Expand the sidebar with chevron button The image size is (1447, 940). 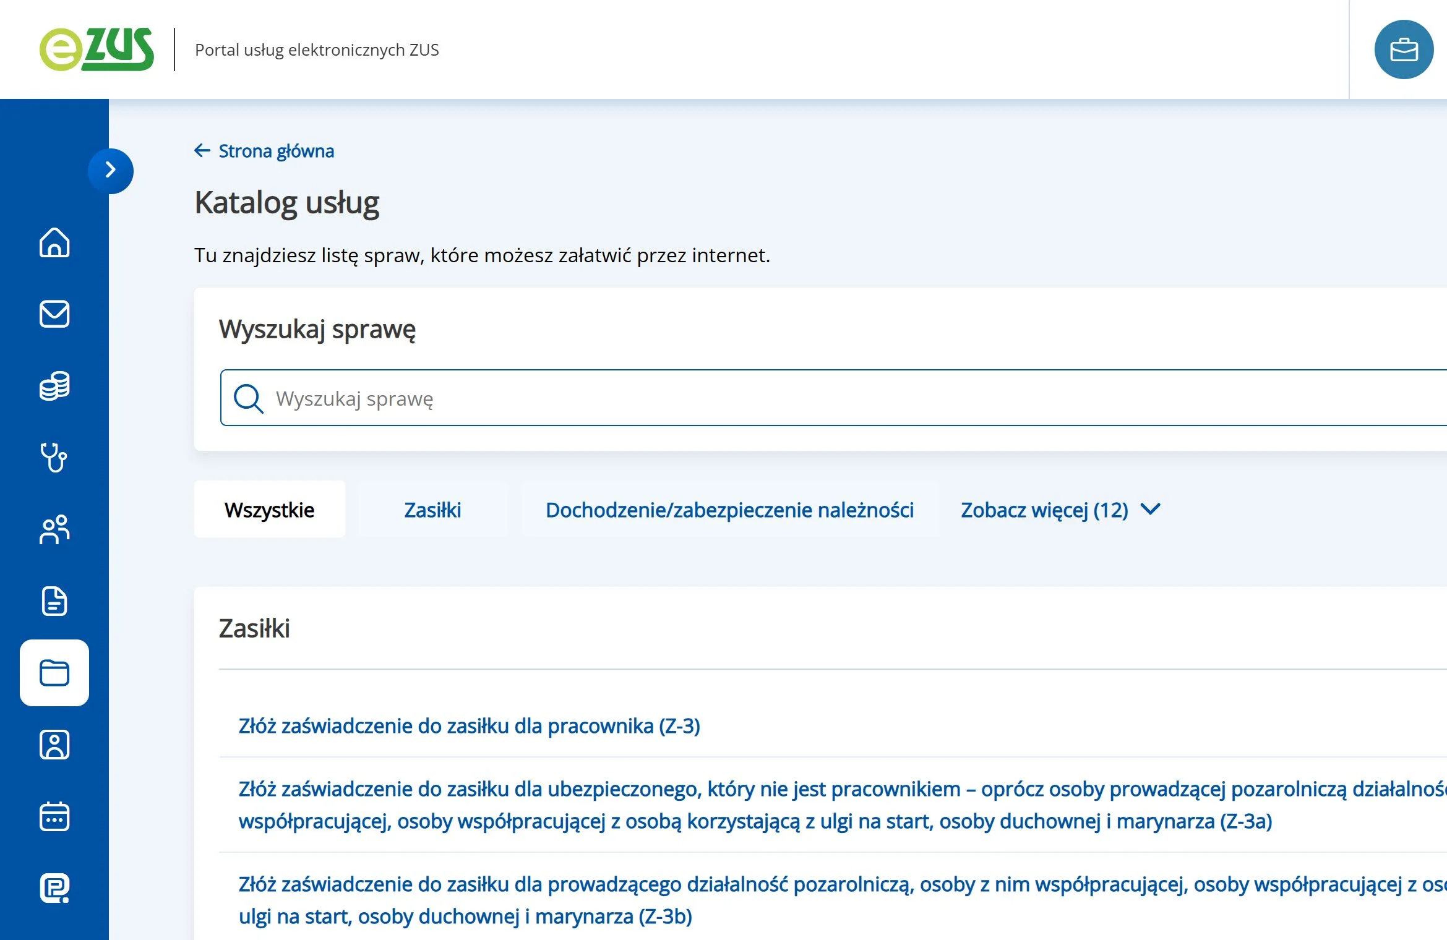[111, 170]
